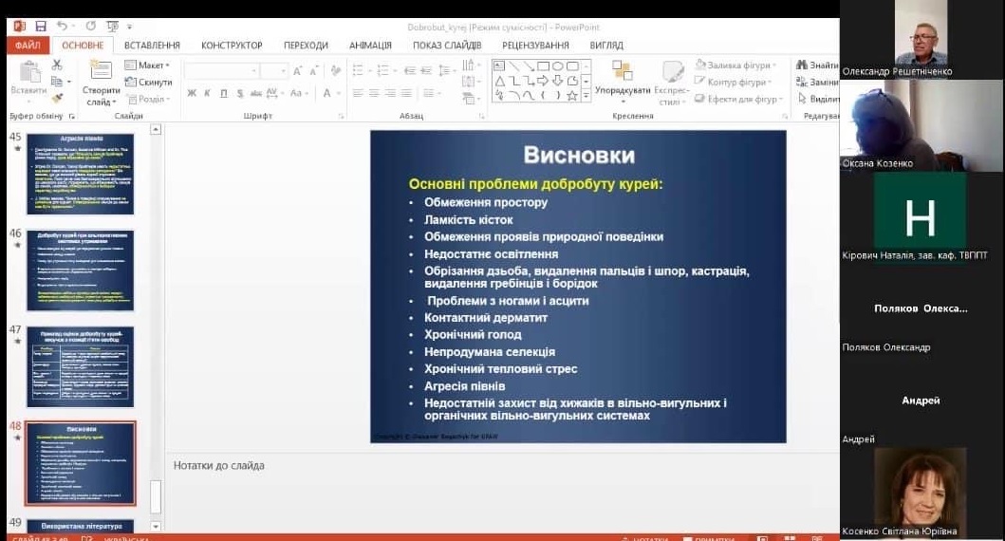1005x541 pixels.
Task: Open Експрес-стилі quick styles
Action: [672, 83]
